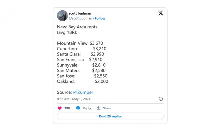
Task: Click the "Source:" text label
Action: [x=64, y=92]
